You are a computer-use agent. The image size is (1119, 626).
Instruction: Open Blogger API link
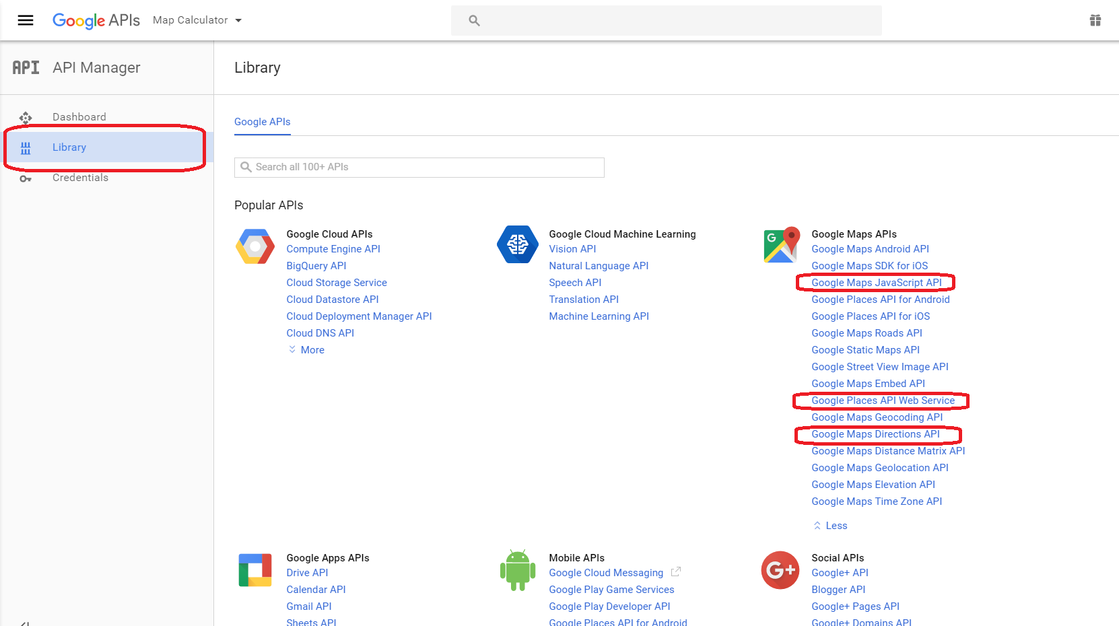point(838,590)
